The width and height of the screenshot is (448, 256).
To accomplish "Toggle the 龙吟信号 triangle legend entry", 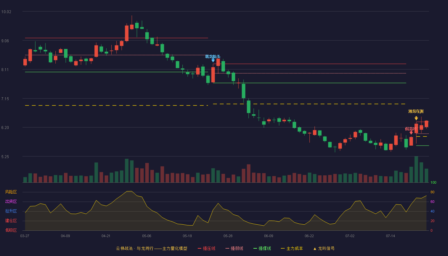I will [324, 248].
